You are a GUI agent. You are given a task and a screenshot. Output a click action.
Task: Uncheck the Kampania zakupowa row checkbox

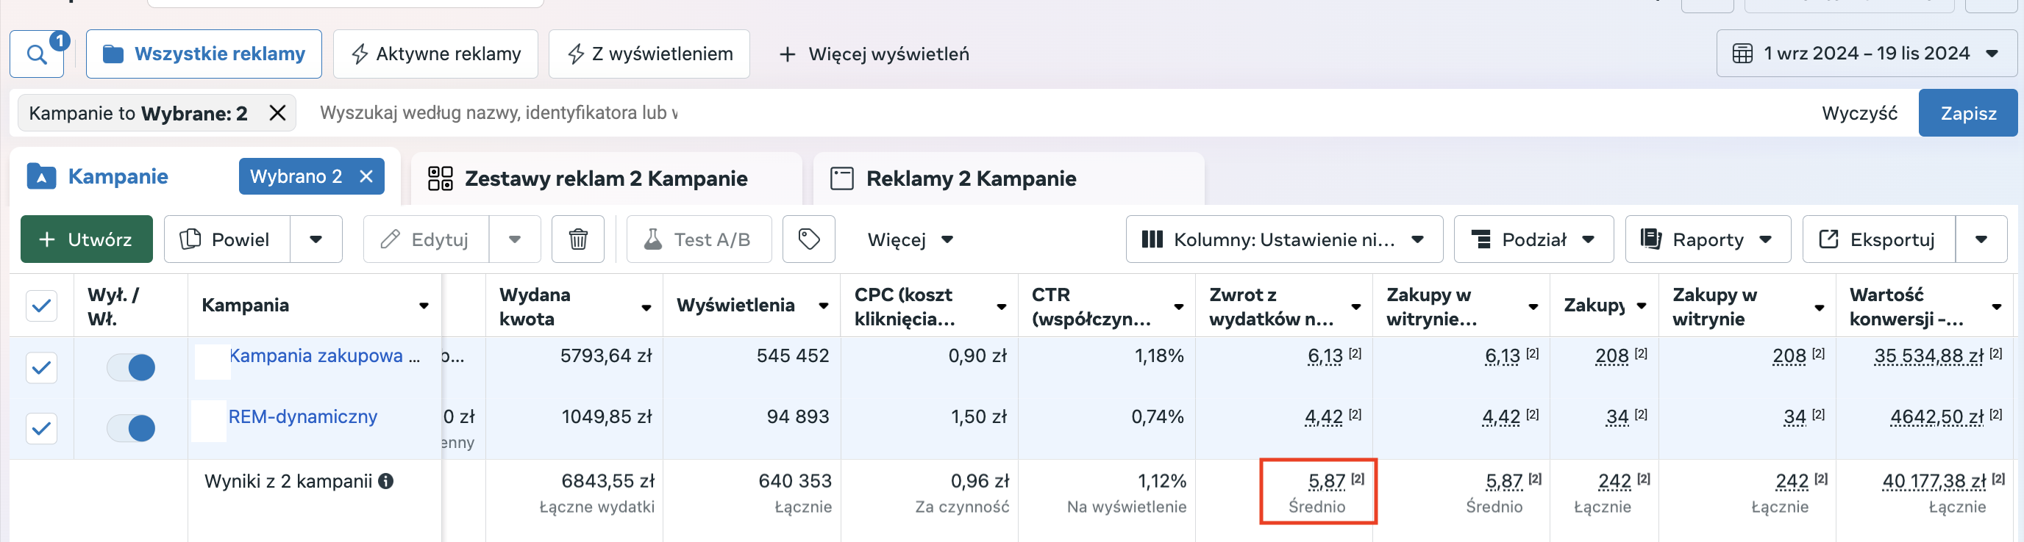pos(42,367)
